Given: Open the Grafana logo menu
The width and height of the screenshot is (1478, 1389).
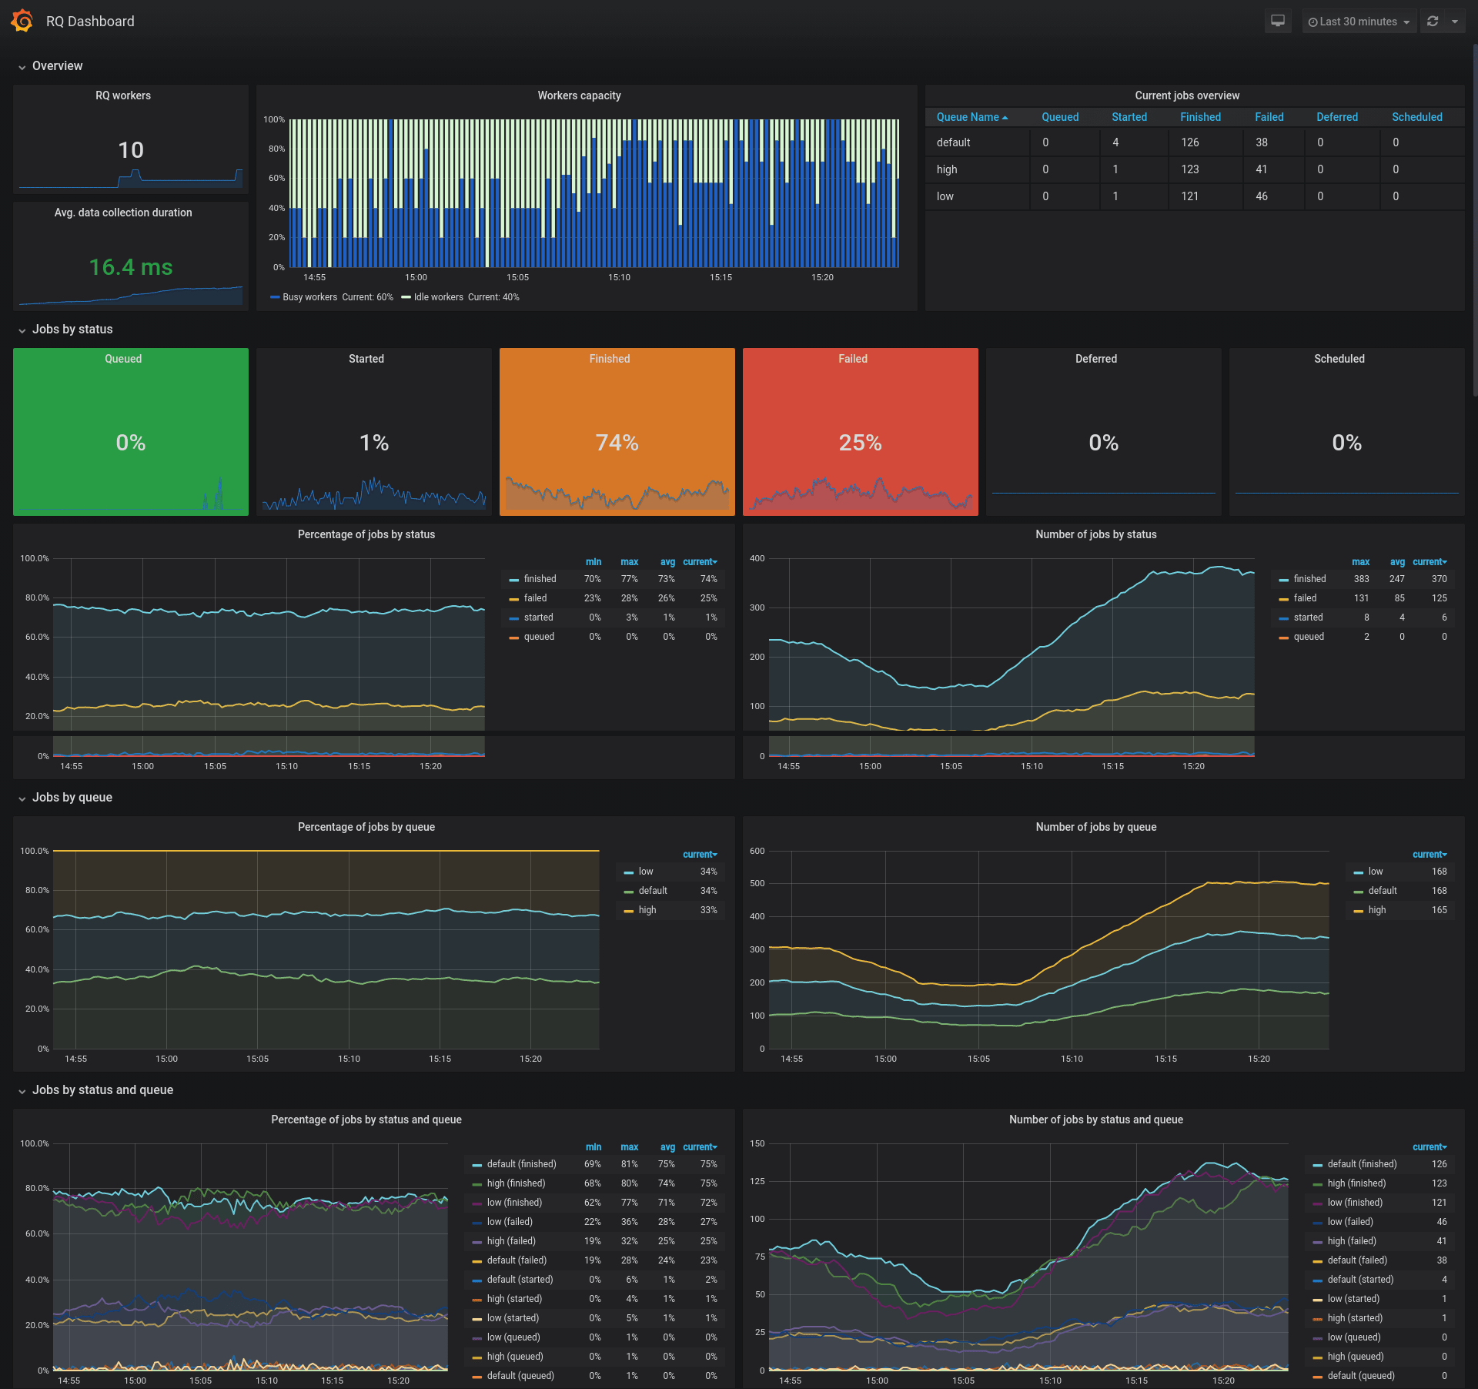Looking at the screenshot, I should click(22, 21).
